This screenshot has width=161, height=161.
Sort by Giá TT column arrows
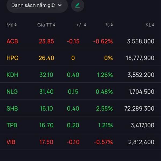coord(54,25)
